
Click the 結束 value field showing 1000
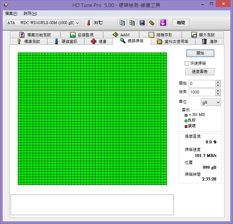[202, 92]
